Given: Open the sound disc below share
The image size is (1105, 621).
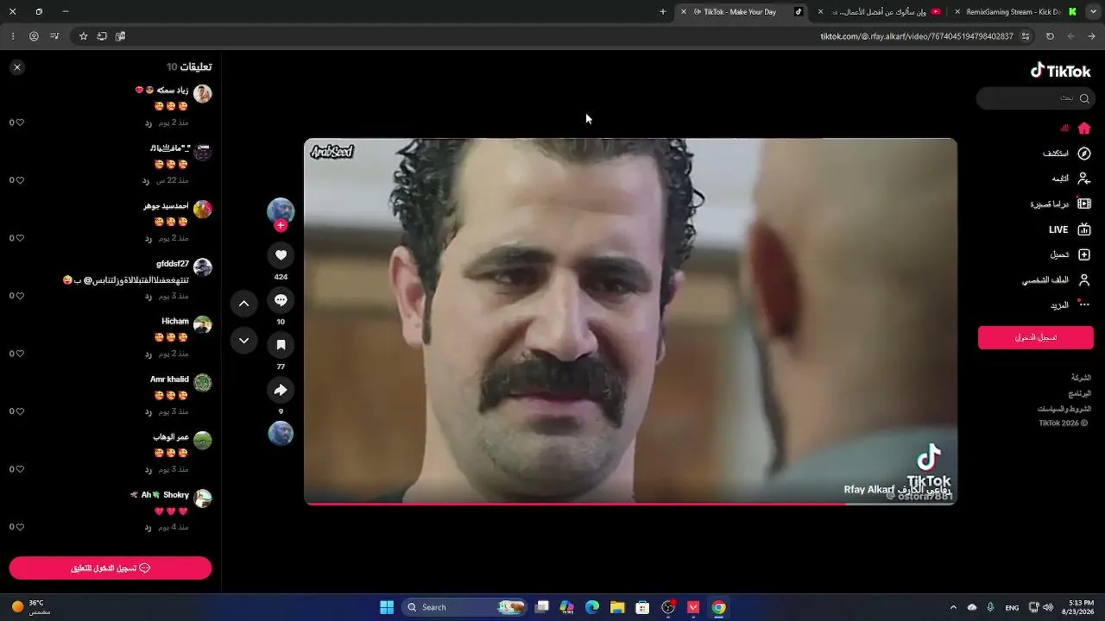Looking at the screenshot, I should pos(281,433).
